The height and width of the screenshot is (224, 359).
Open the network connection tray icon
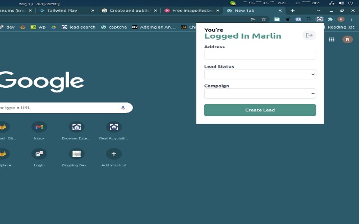click(332, 3)
